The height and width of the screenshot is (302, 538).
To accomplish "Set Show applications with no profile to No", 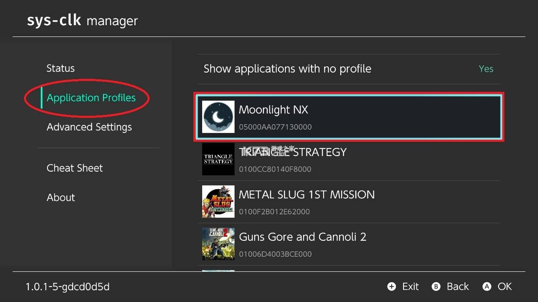I will pos(486,68).
